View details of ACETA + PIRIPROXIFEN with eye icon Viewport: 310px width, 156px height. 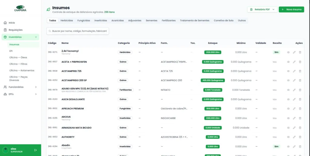click(x=288, y=62)
